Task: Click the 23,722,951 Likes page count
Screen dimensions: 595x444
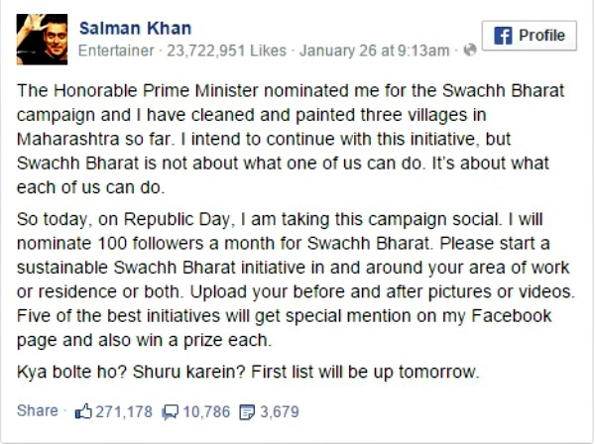Action: pyautogui.click(x=226, y=51)
